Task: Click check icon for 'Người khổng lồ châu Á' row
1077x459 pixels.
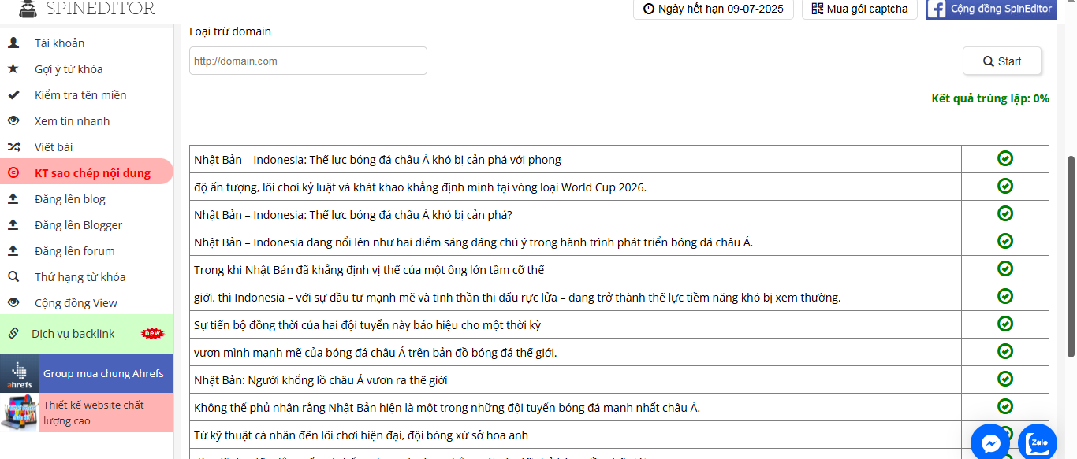Action: [x=1005, y=379]
